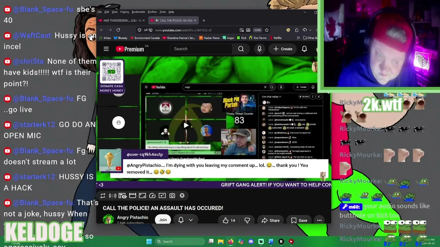Image resolution: width=440 pixels, height=247 pixels.
Task: Click the Join channel button
Action: (163, 220)
